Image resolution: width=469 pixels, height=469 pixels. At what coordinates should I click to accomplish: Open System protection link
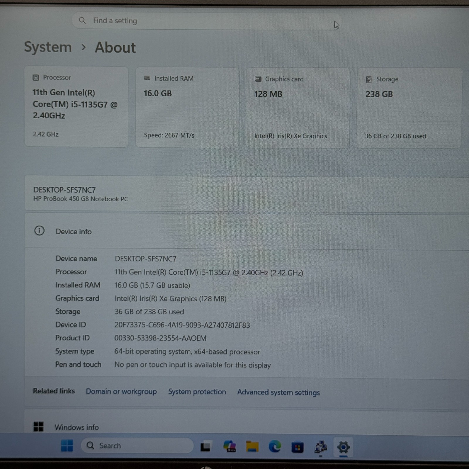tap(197, 392)
